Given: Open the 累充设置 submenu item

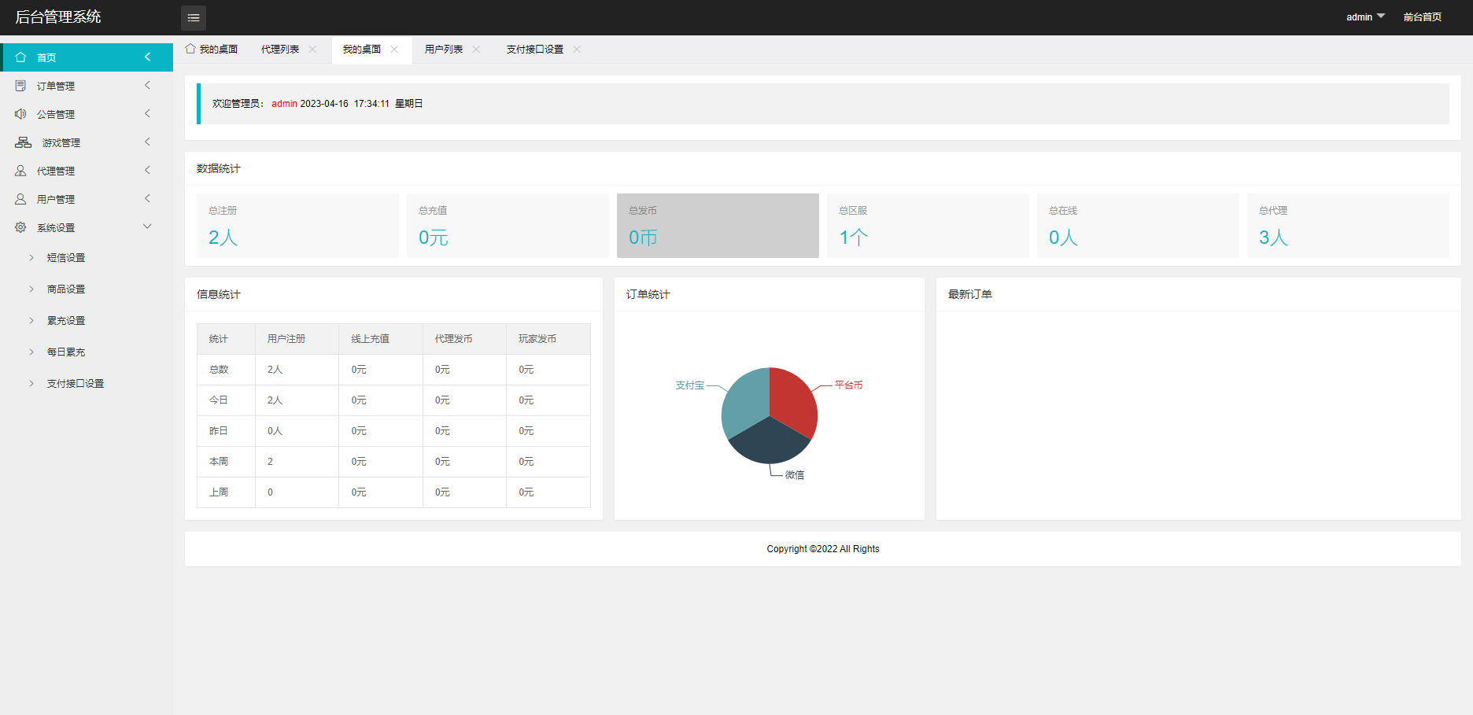Looking at the screenshot, I should (66, 321).
